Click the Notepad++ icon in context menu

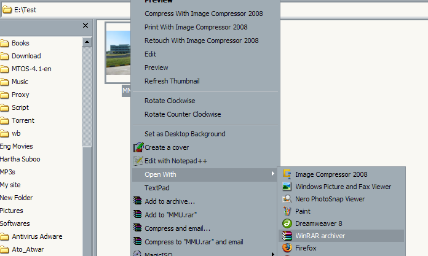point(138,161)
